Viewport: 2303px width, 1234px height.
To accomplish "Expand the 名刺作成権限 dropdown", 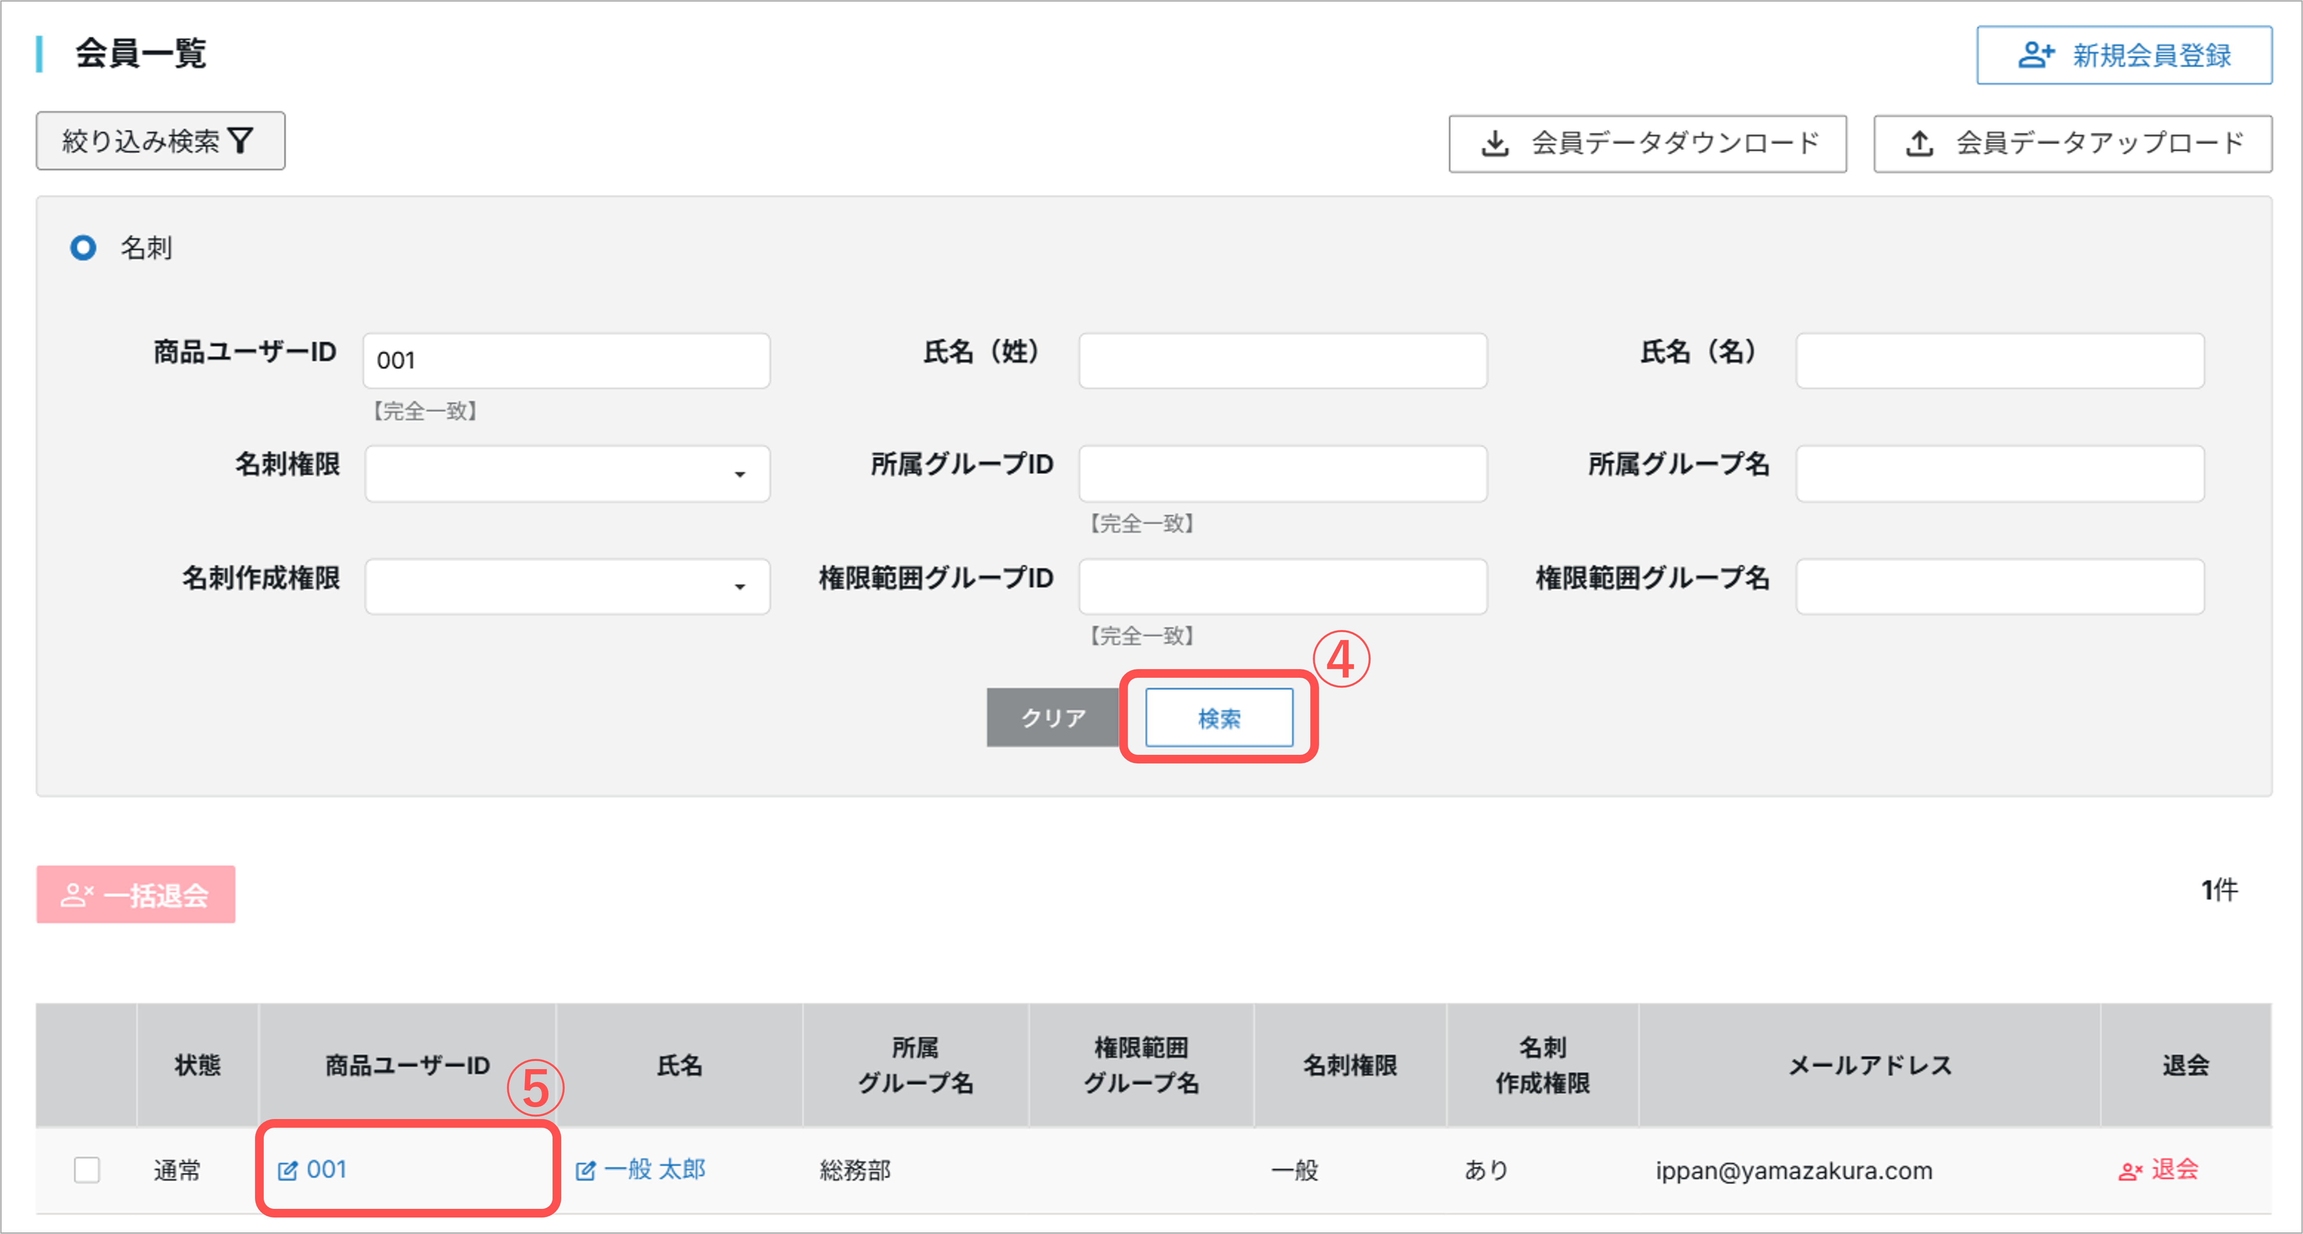I will (567, 587).
